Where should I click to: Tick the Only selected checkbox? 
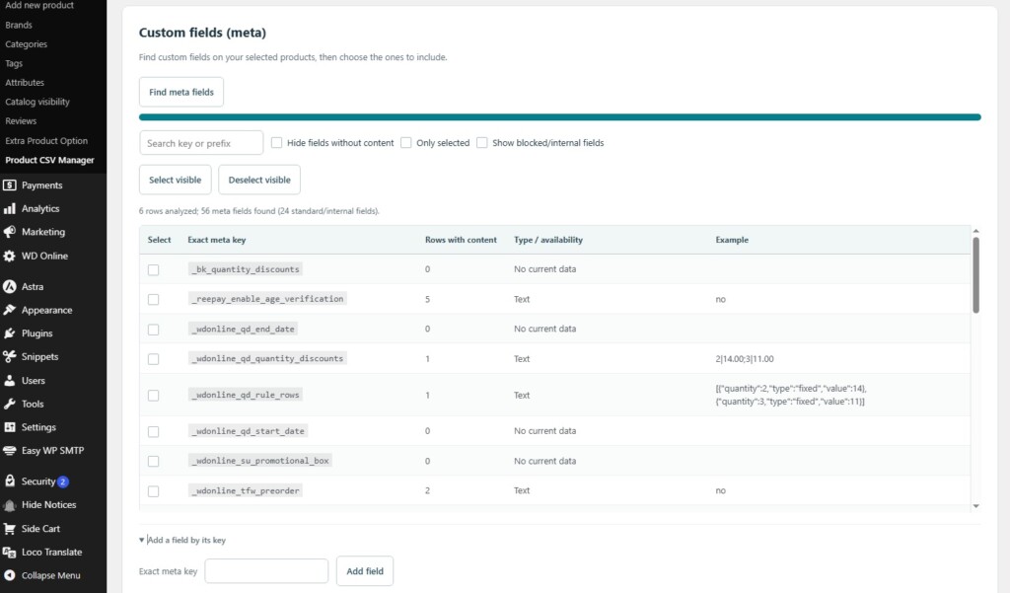(406, 143)
